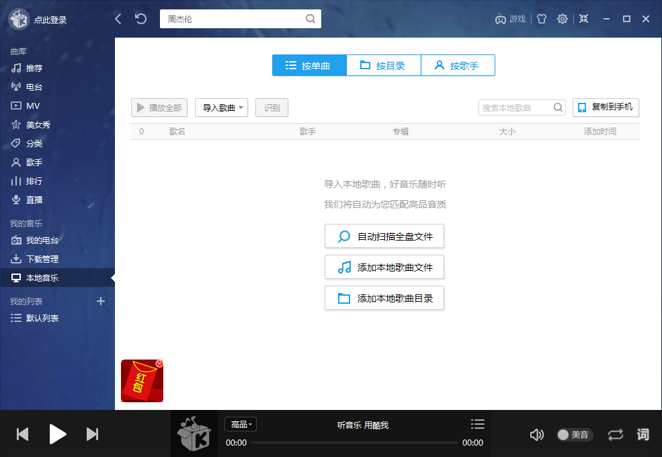Screen dimensions: 662x457
Task: Click the local song search magnifier
Action: pos(558,108)
